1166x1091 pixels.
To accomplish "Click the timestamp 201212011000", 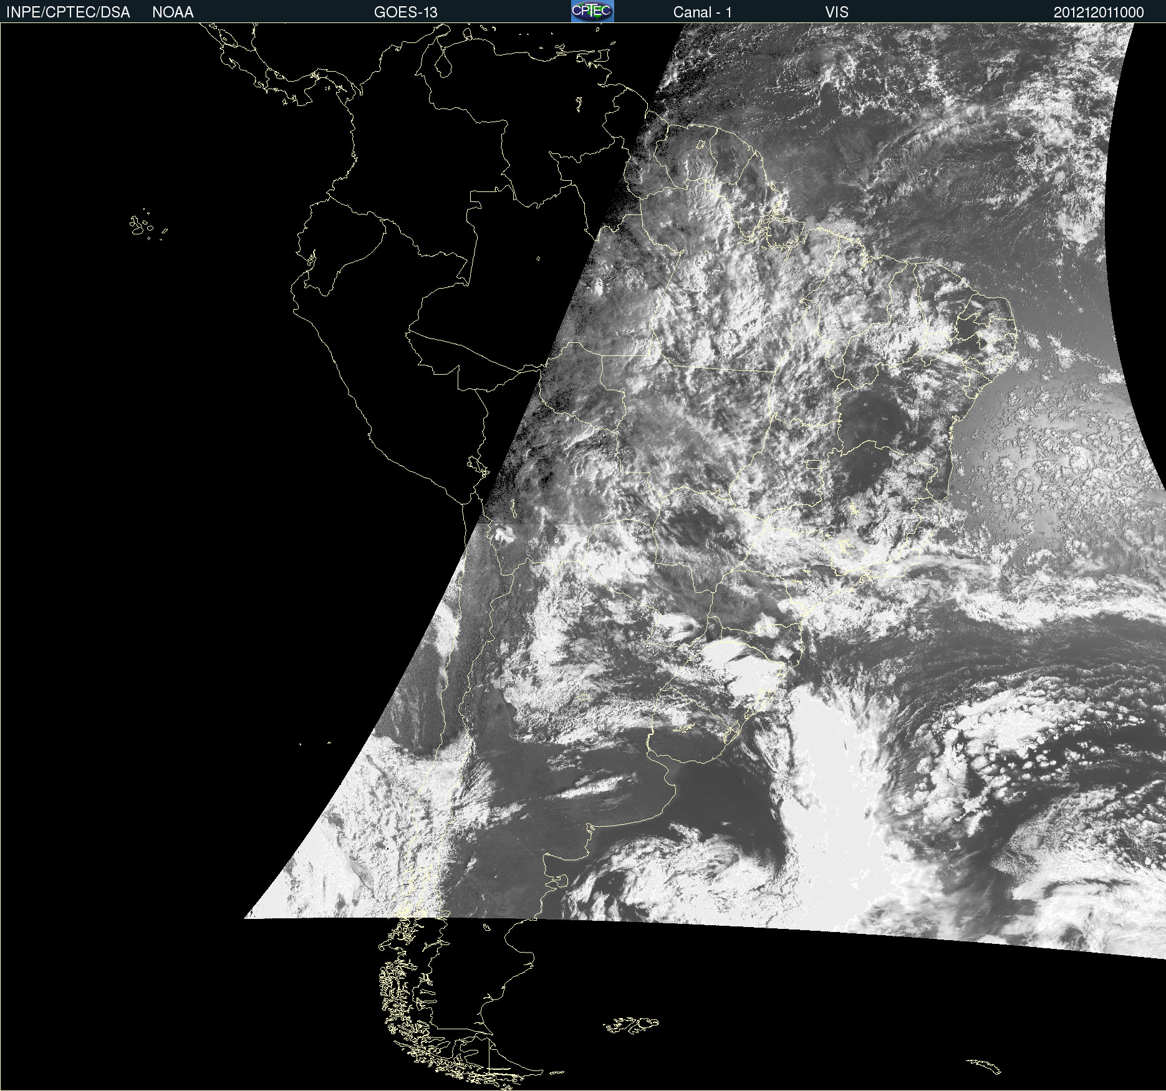I will (1099, 12).
